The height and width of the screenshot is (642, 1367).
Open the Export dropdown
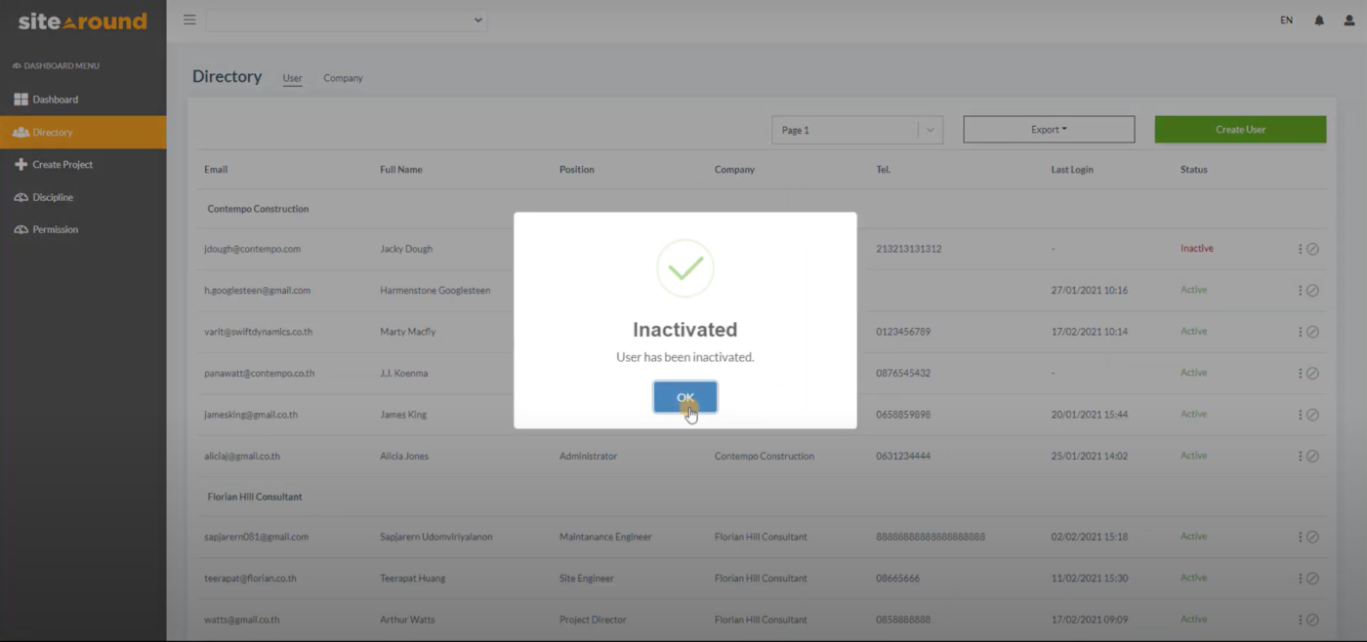pos(1048,129)
